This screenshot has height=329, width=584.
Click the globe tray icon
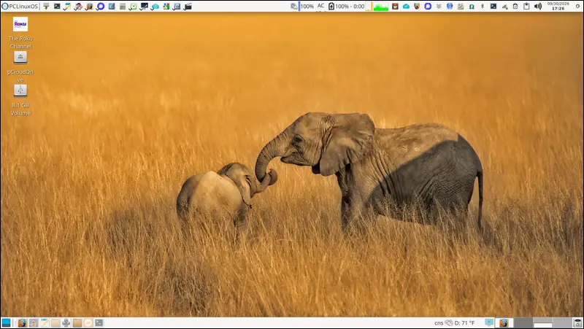point(450,7)
